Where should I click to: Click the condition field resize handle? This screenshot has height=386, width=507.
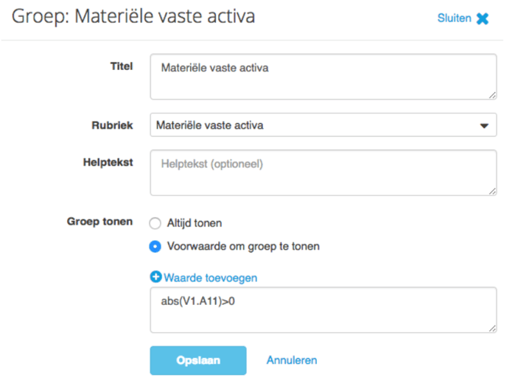pyautogui.click(x=492, y=329)
